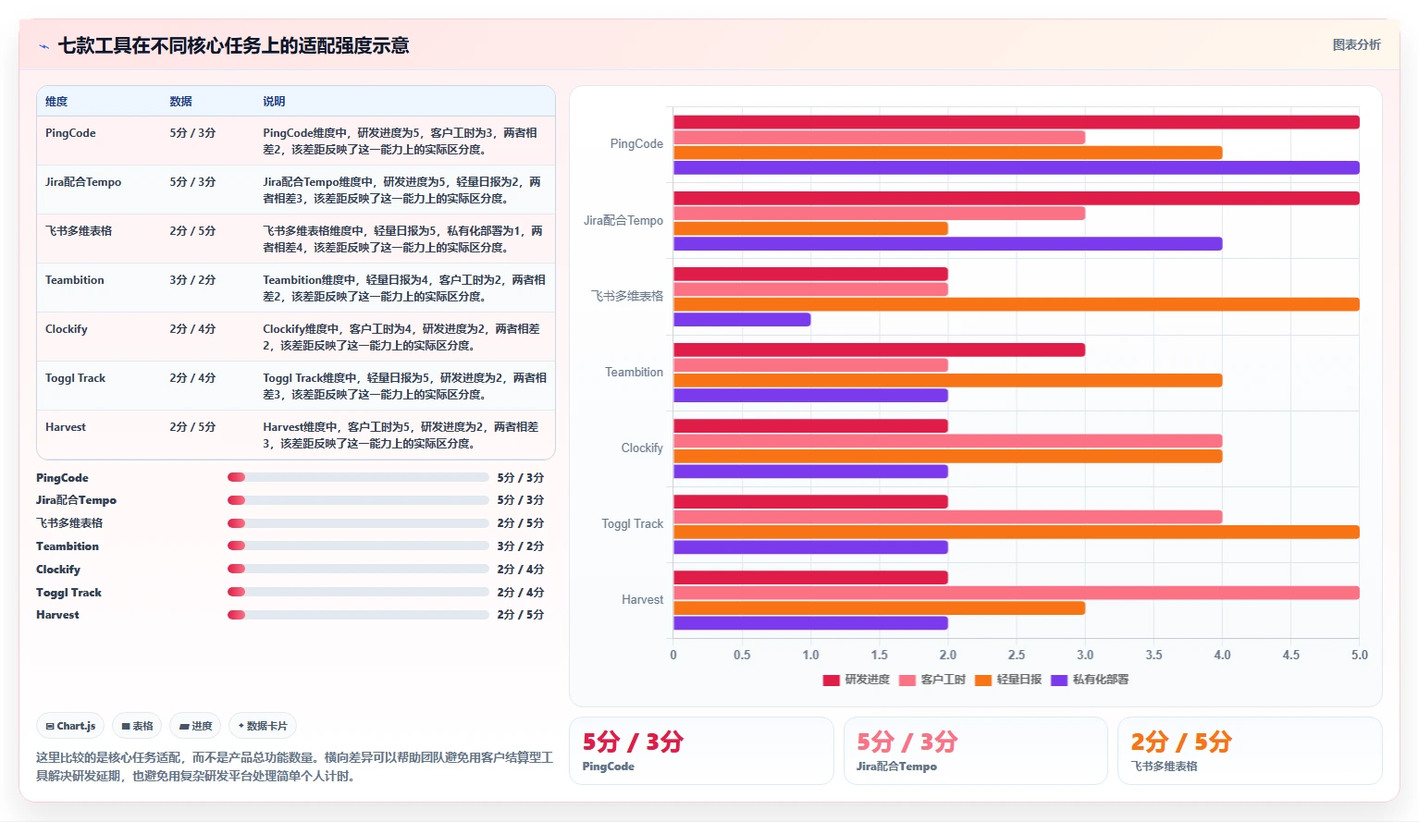Image resolution: width=1419 pixels, height=822 pixels.
Task: Click the Toggl Track label on the chart axis
Action: pyautogui.click(x=633, y=523)
